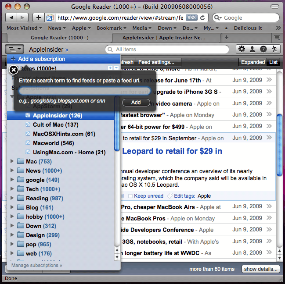Switch to Expanded view
Viewport: 285px width, 284px height.
coord(253,62)
